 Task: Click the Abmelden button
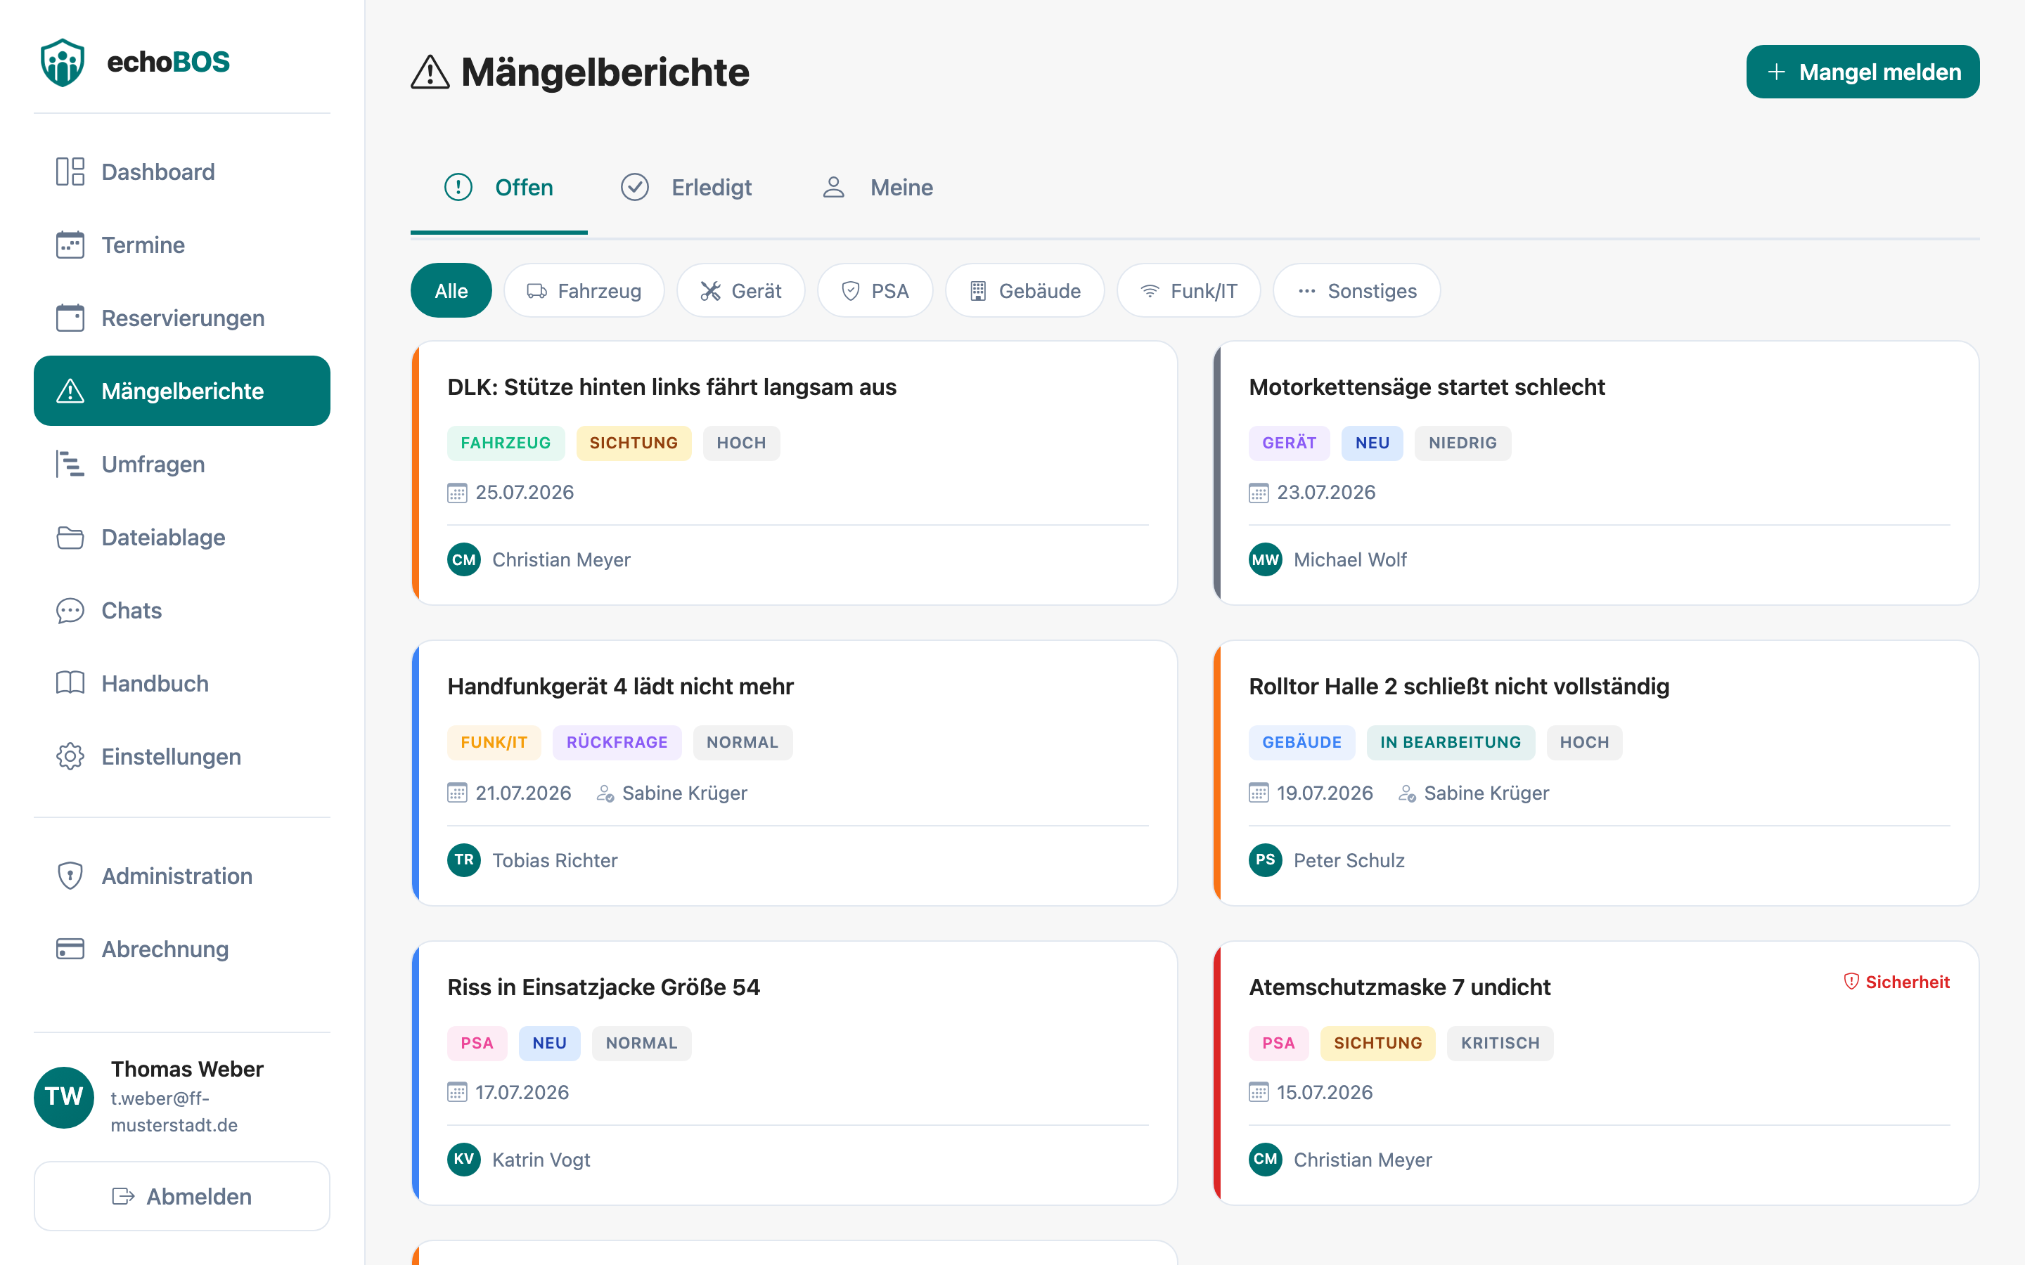click(181, 1196)
